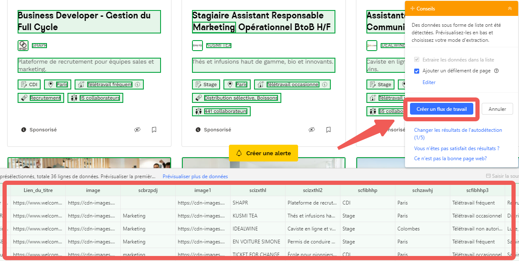Hide the Business Developer listing via eye icon
519x261 pixels.
coord(138,130)
